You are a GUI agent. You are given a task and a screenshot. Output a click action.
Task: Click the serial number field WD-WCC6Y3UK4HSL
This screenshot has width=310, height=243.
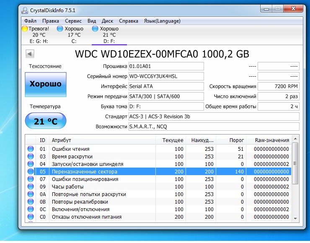166,76
